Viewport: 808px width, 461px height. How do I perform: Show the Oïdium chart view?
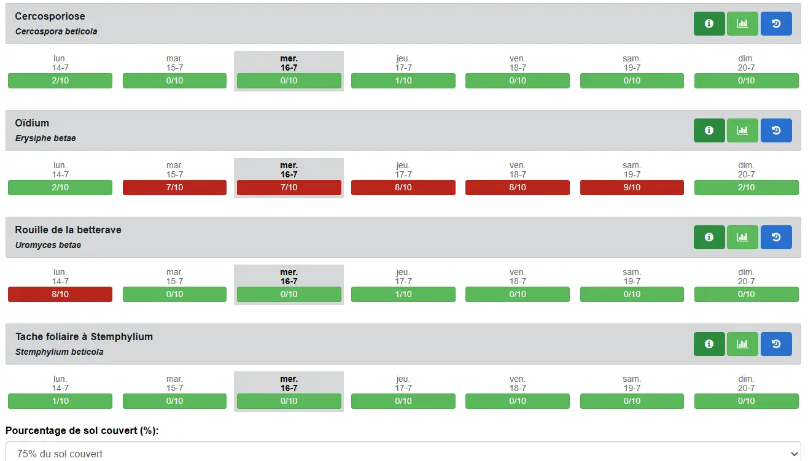point(742,131)
